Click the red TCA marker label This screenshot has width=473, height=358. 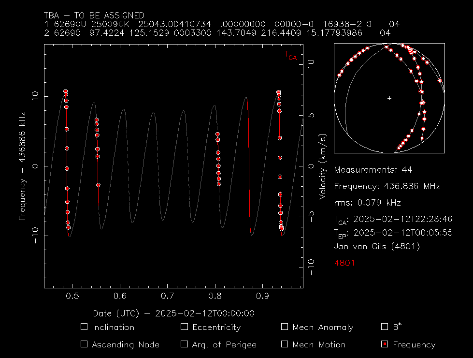(290, 56)
